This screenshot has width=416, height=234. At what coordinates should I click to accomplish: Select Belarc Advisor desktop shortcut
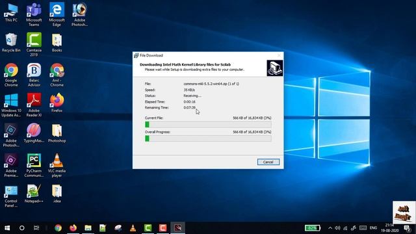[x=34, y=75]
